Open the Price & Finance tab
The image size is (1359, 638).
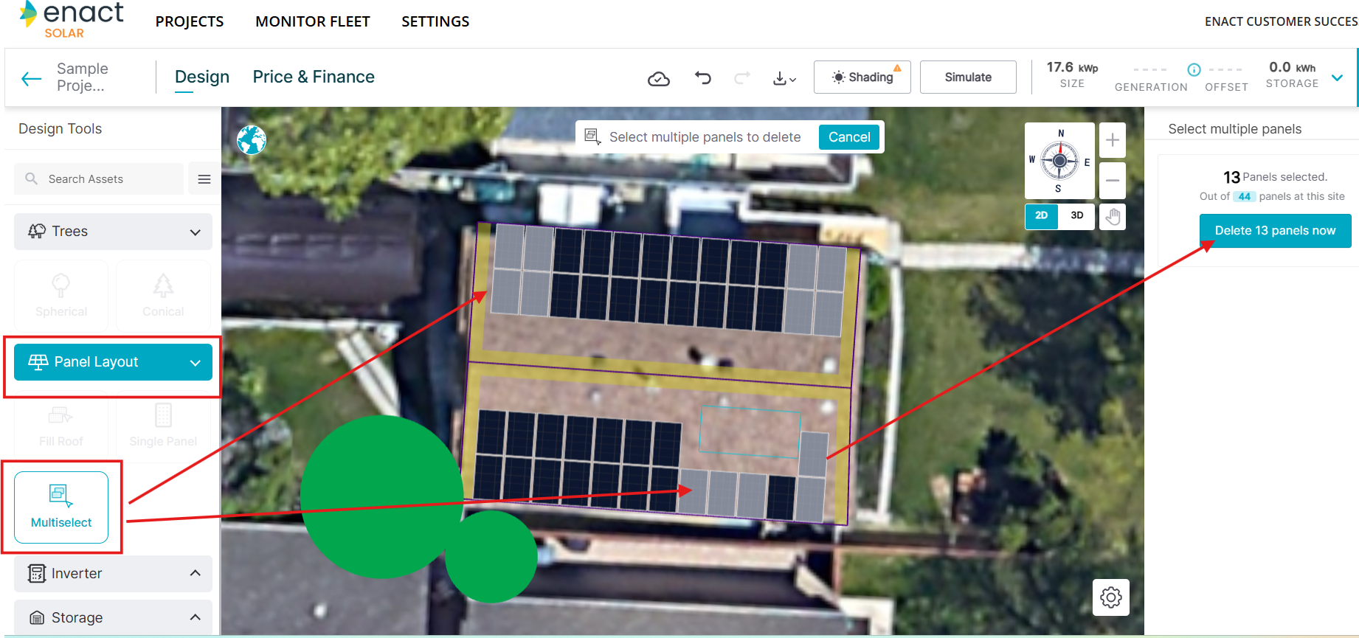[314, 77]
